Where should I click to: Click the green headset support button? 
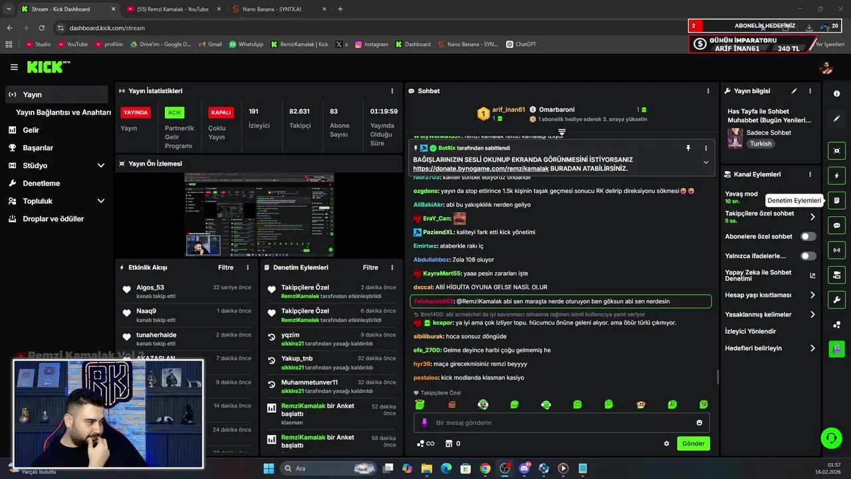831,438
